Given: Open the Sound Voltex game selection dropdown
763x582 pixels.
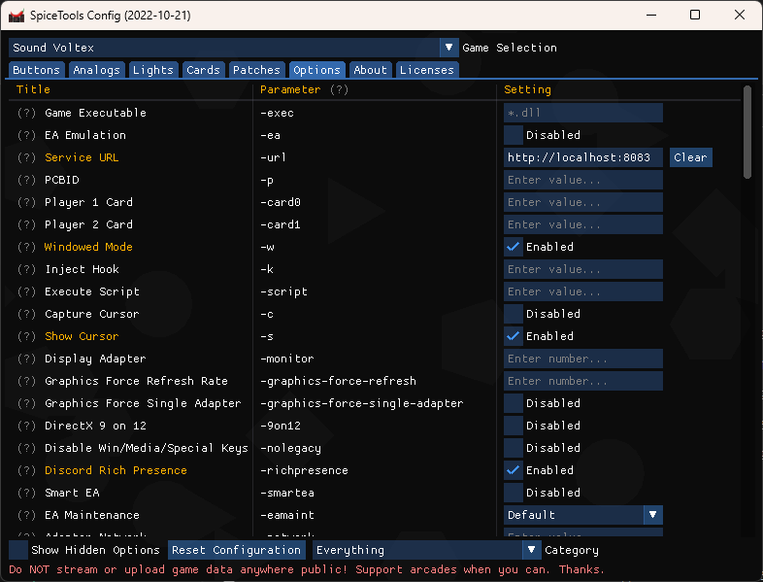Looking at the screenshot, I should pyautogui.click(x=233, y=48).
